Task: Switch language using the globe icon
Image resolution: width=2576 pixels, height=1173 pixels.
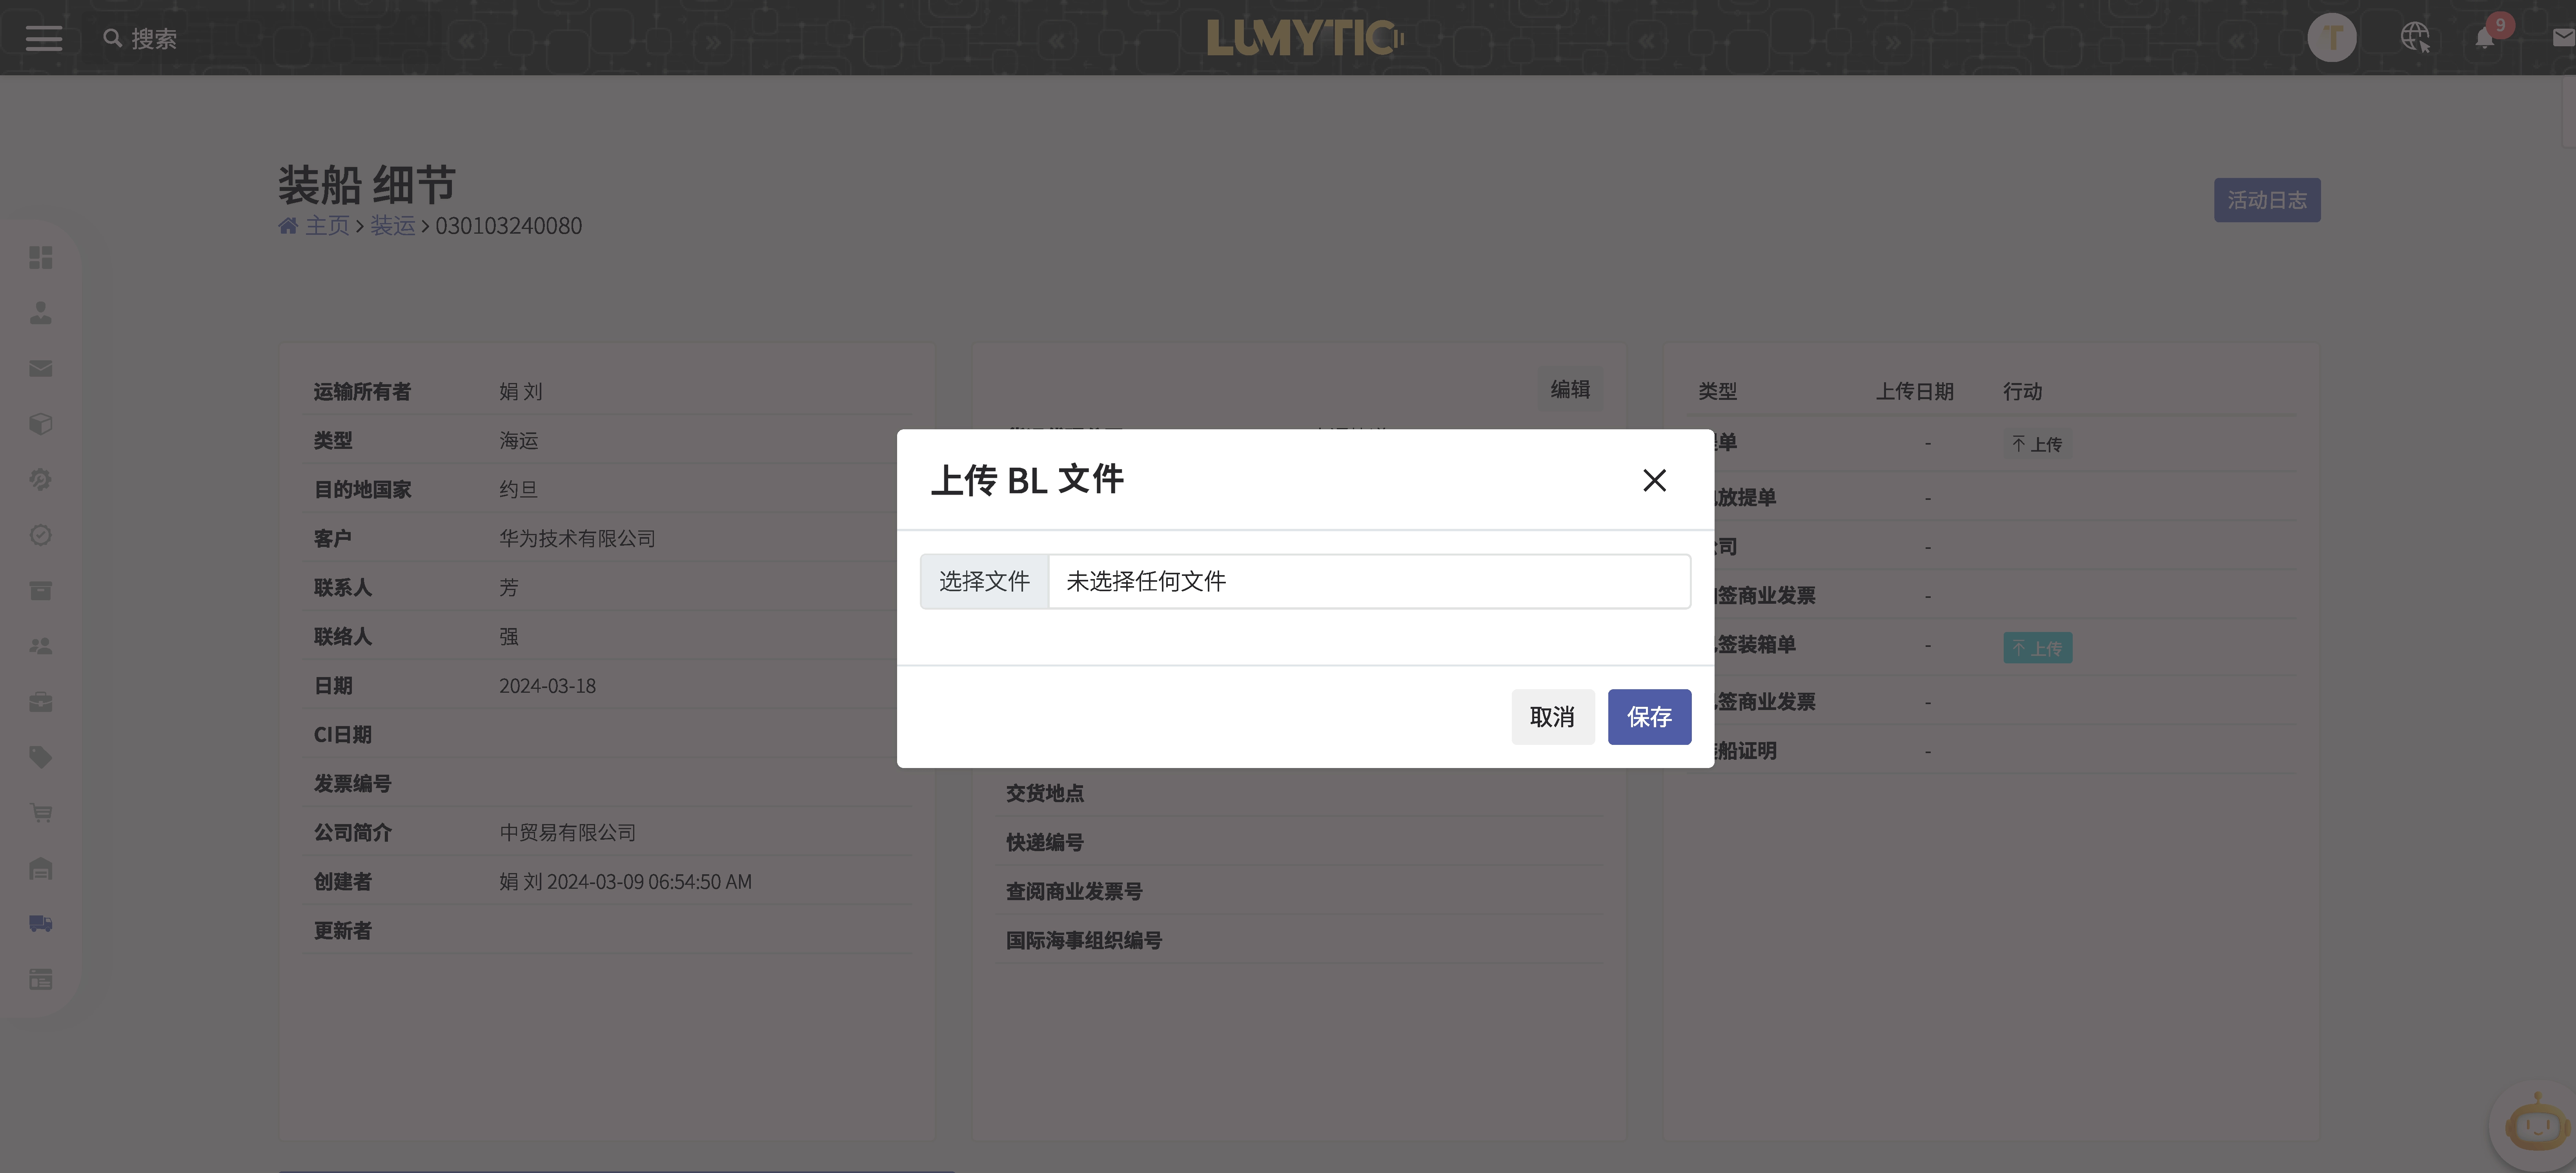Action: coord(2415,37)
